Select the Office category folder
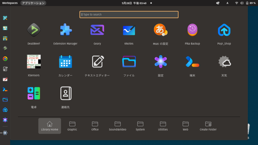The height and width of the screenshot is (145, 258). click(x=95, y=126)
